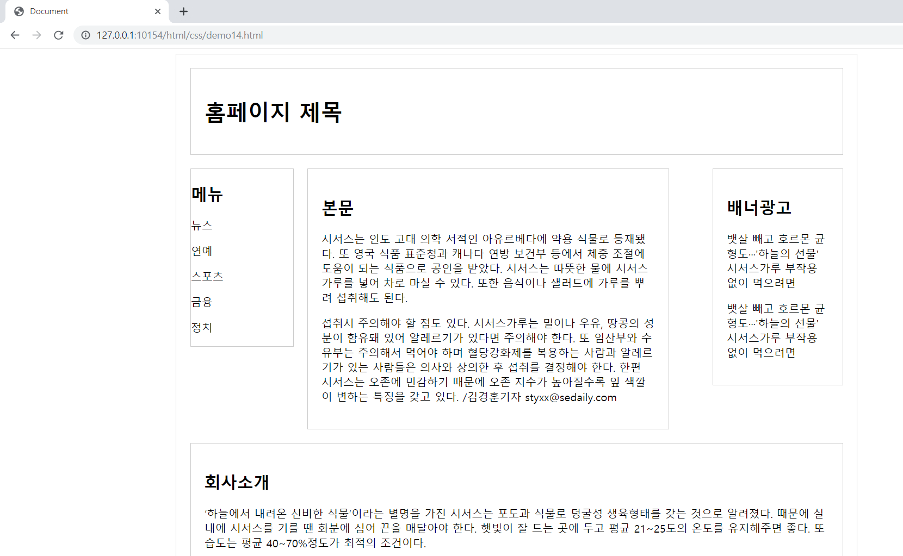Click the site info icon in address bar

[85, 35]
